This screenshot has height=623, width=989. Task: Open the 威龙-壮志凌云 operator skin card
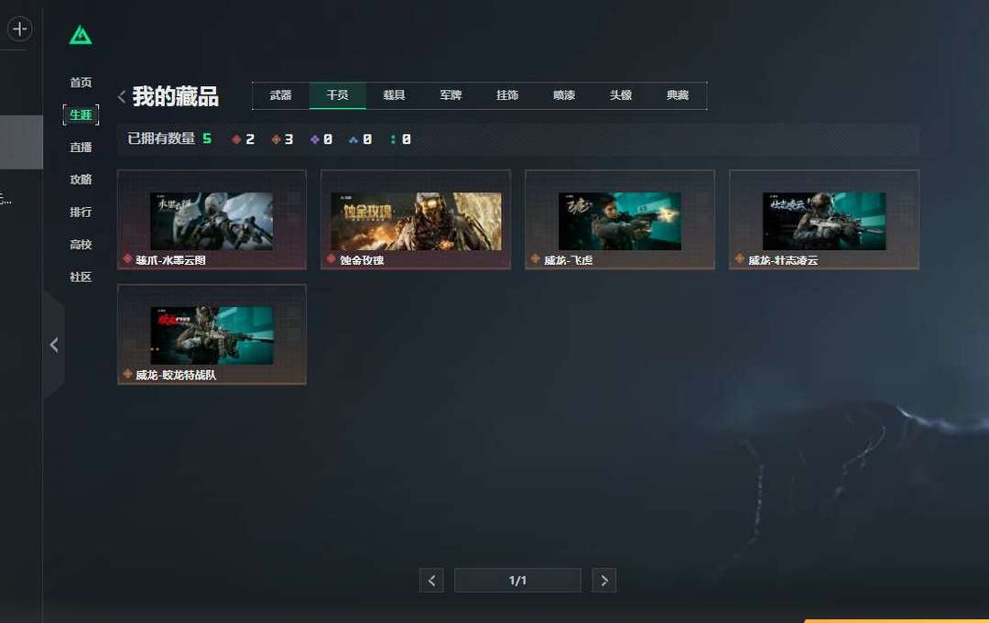(x=824, y=220)
